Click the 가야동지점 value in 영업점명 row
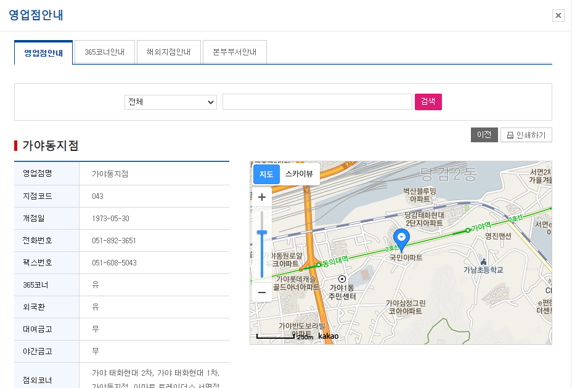Image resolution: width=572 pixels, height=388 pixels. [x=110, y=174]
